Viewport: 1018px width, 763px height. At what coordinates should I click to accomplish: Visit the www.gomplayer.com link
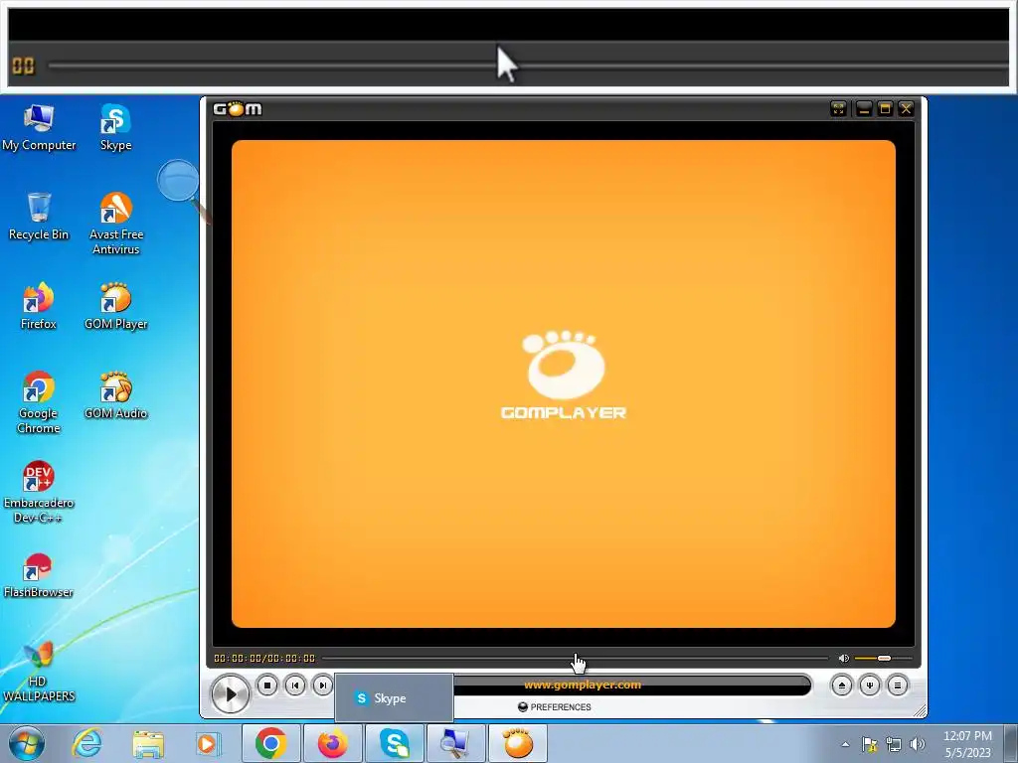point(583,685)
